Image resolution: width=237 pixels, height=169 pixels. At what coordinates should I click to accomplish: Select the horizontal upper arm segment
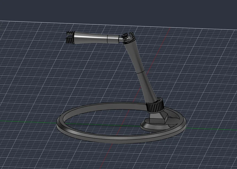coord(96,38)
